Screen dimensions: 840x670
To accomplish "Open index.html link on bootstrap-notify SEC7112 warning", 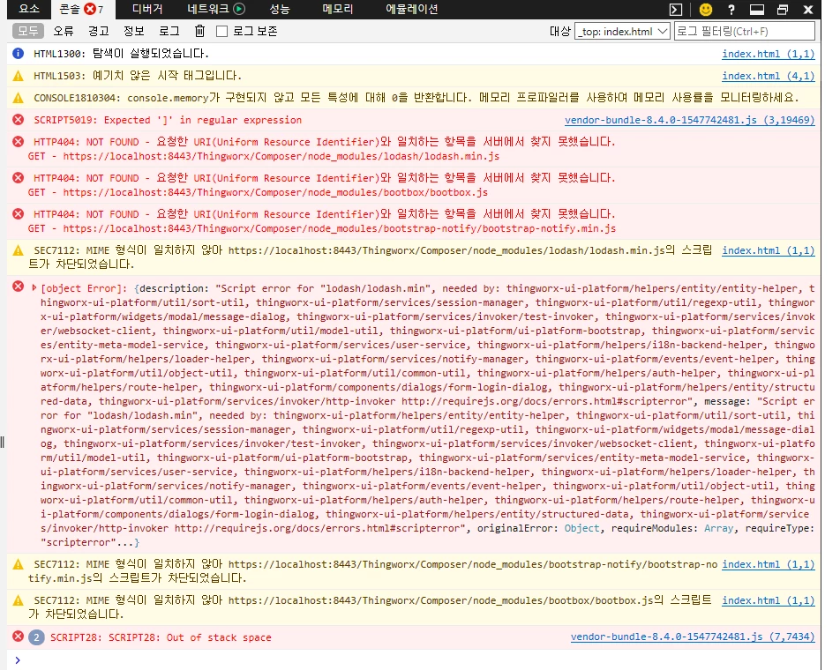I will coord(769,564).
